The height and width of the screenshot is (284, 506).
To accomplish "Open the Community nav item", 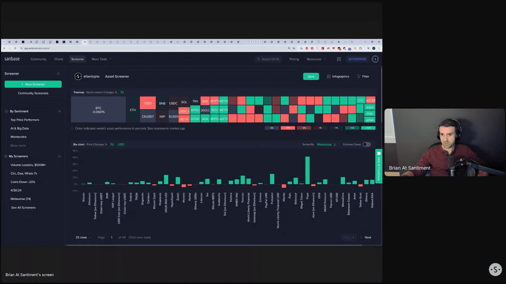I will 39,59.
